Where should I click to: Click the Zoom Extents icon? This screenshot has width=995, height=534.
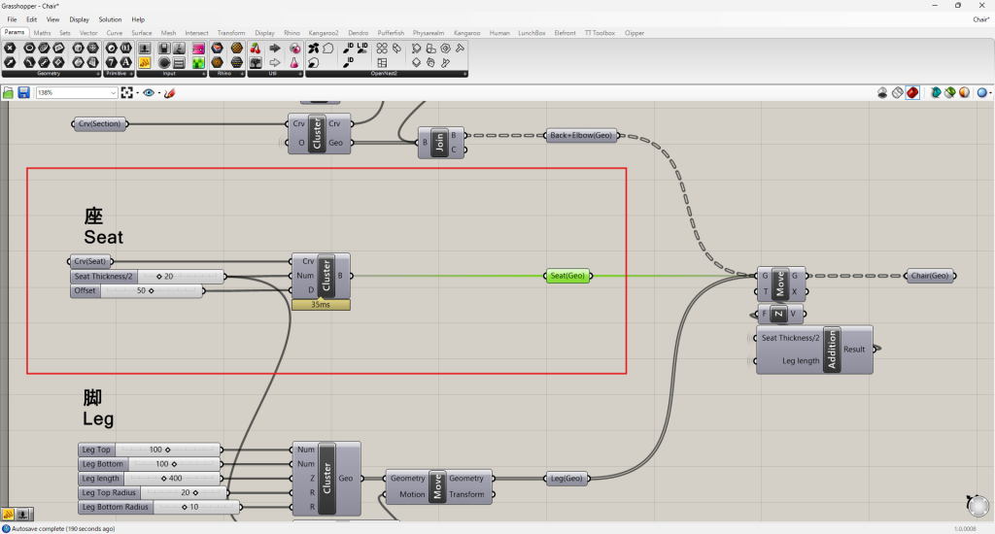coord(127,93)
